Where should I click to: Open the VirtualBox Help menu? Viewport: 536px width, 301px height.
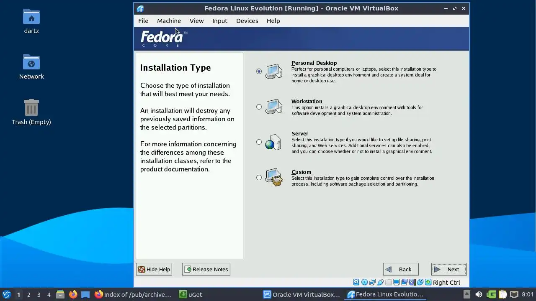pos(273,21)
